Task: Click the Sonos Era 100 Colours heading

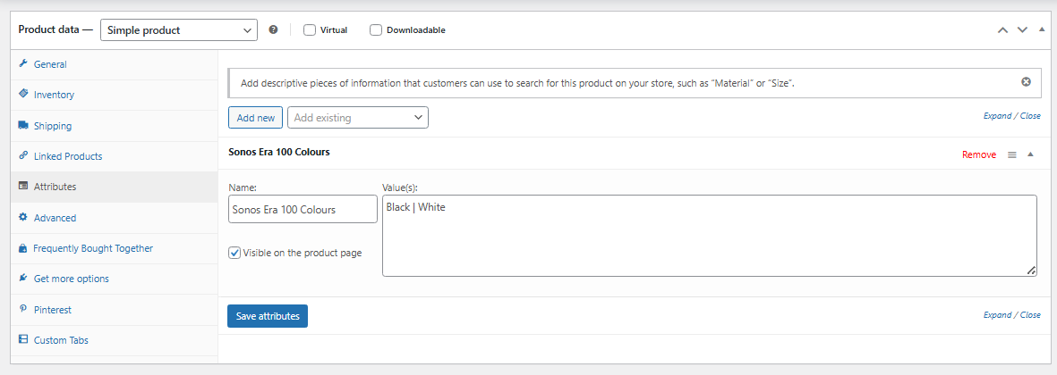Action: tap(279, 152)
